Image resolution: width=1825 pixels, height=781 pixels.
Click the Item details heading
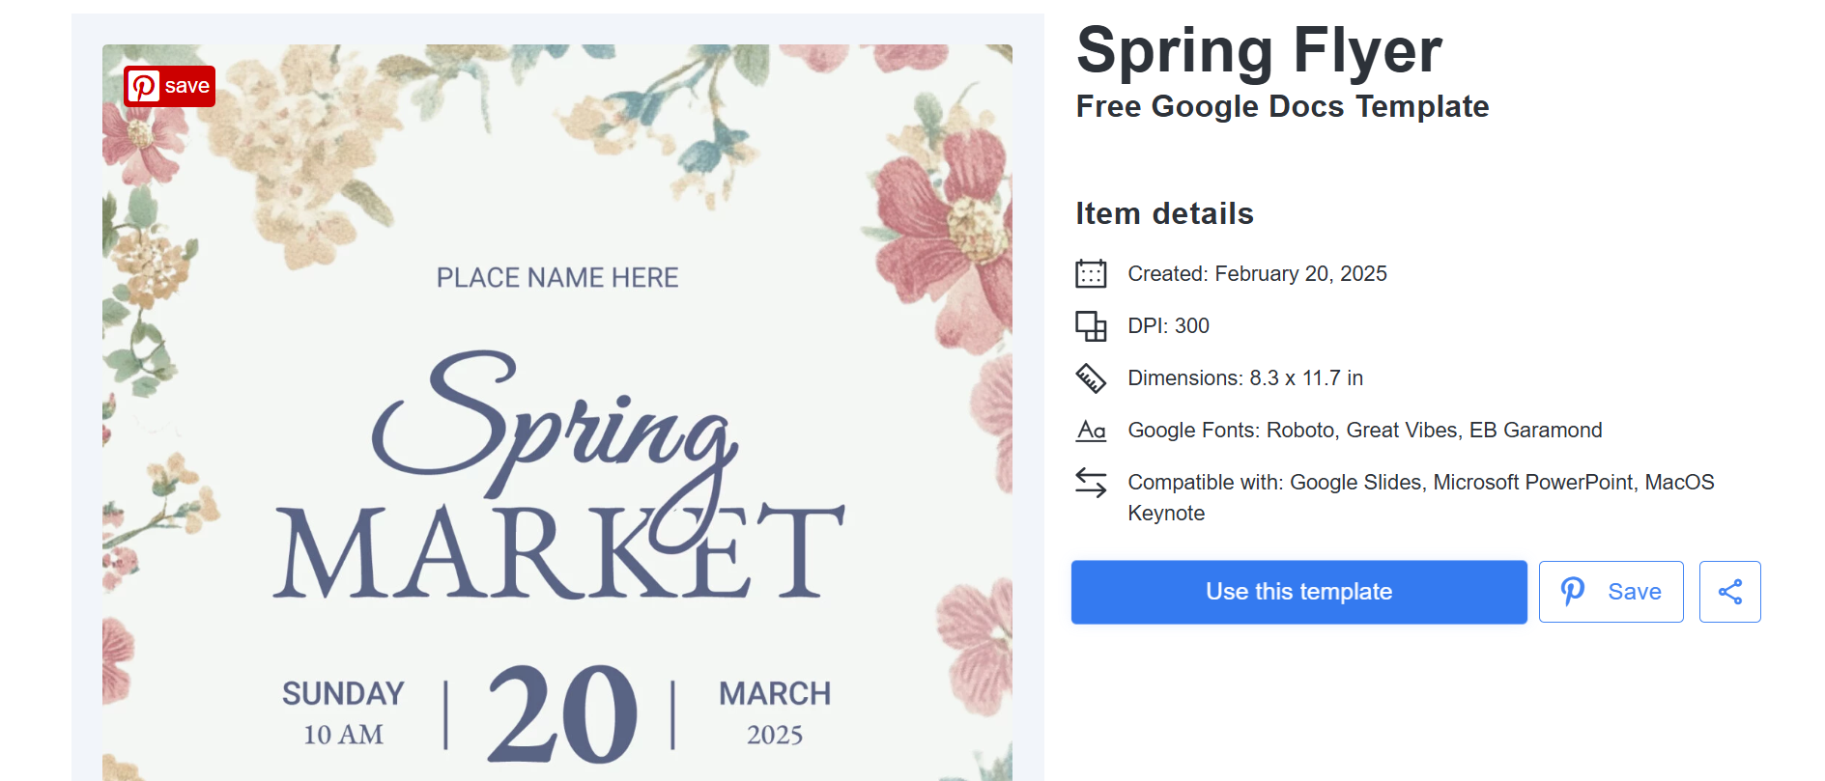click(1164, 213)
